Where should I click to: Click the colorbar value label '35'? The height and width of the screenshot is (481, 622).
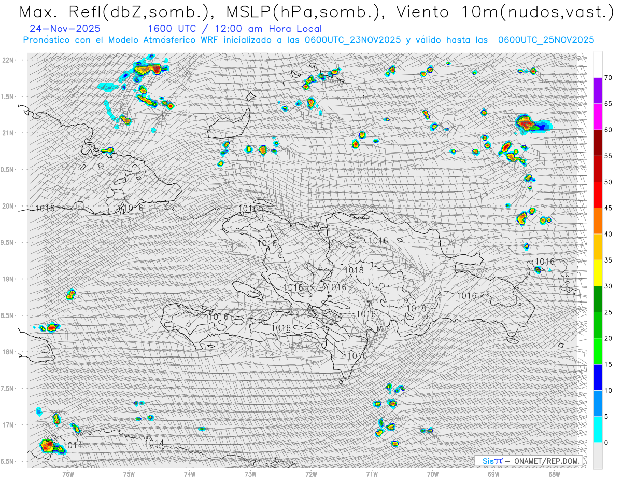608,260
